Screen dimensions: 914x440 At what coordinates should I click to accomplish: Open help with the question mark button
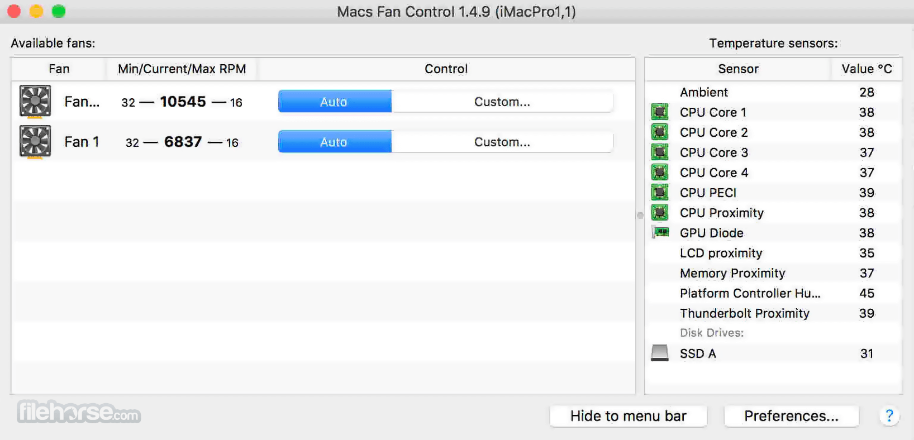click(x=889, y=415)
